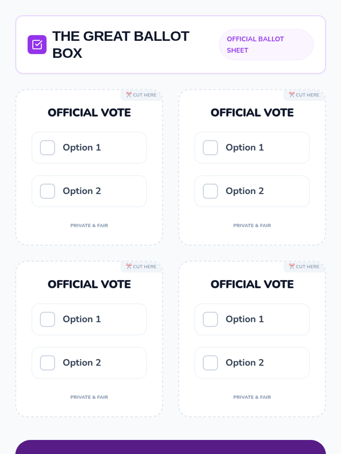Click The Great Ballot Box title
This screenshot has width=341, height=454.
click(121, 45)
